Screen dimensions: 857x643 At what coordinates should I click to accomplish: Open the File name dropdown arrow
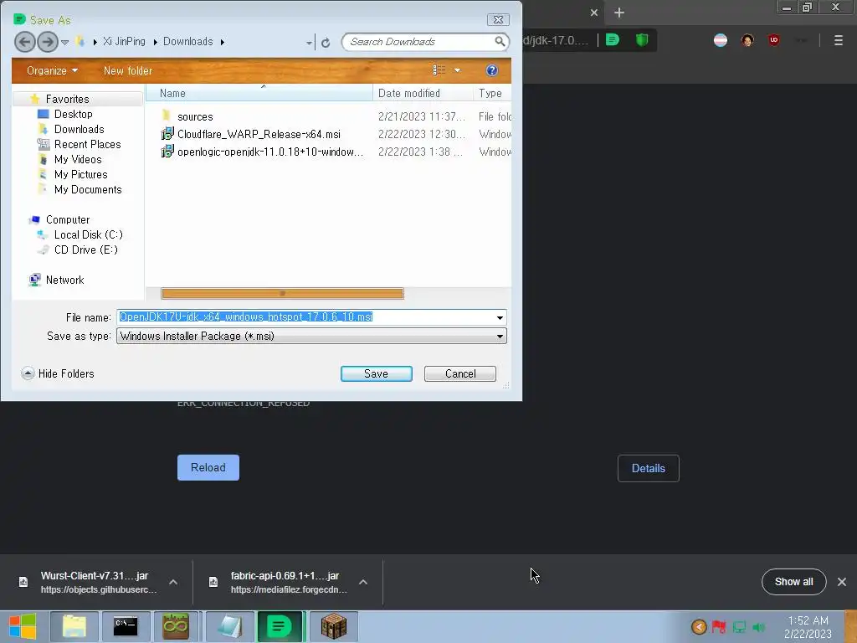pyautogui.click(x=500, y=317)
